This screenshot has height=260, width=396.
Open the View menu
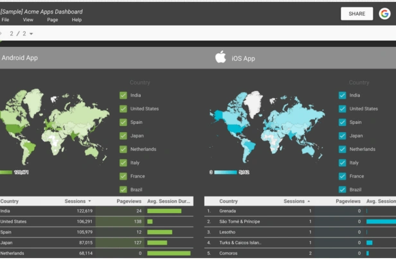[x=28, y=20]
